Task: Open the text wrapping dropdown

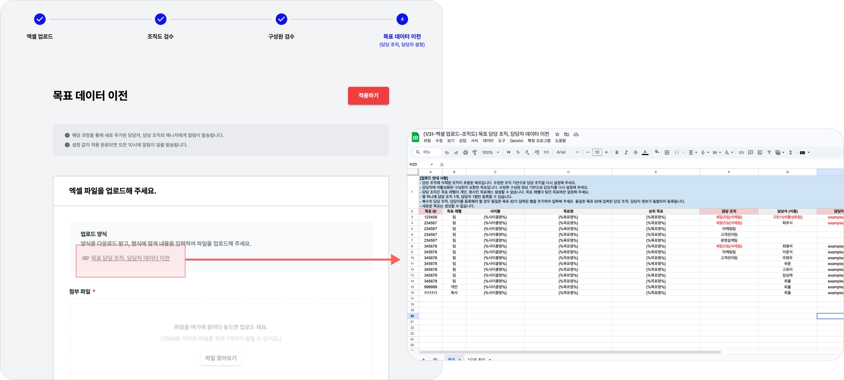Action: pyautogui.click(x=717, y=152)
